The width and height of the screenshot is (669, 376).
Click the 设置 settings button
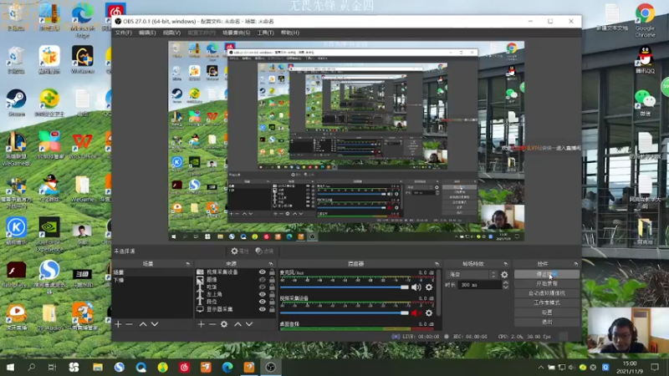tap(547, 312)
